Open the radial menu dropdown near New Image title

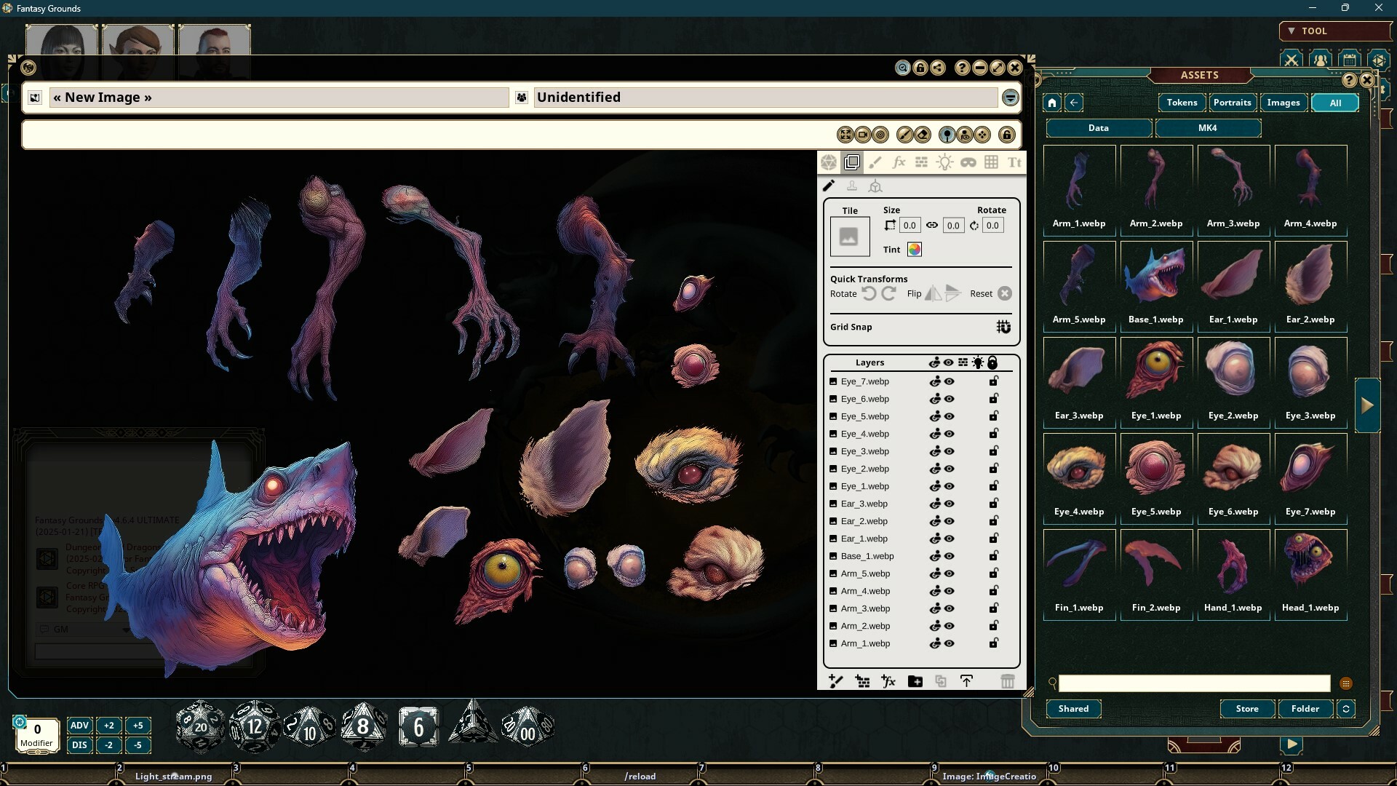pos(1011,97)
